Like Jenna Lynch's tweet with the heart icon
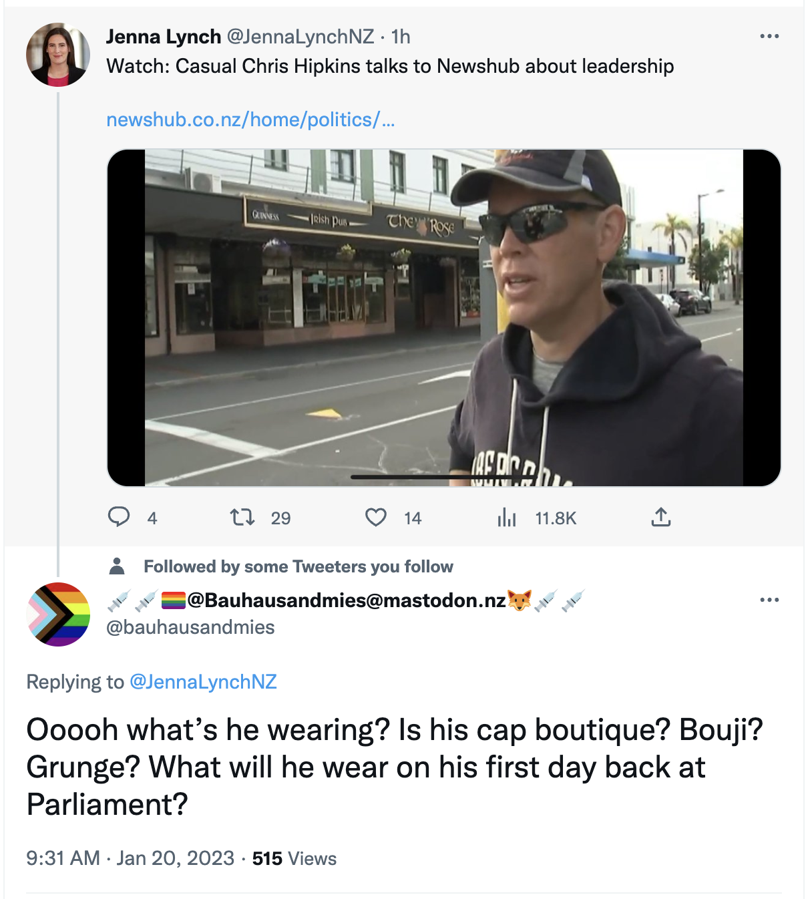The width and height of the screenshot is (808, 899). (376, 517)
